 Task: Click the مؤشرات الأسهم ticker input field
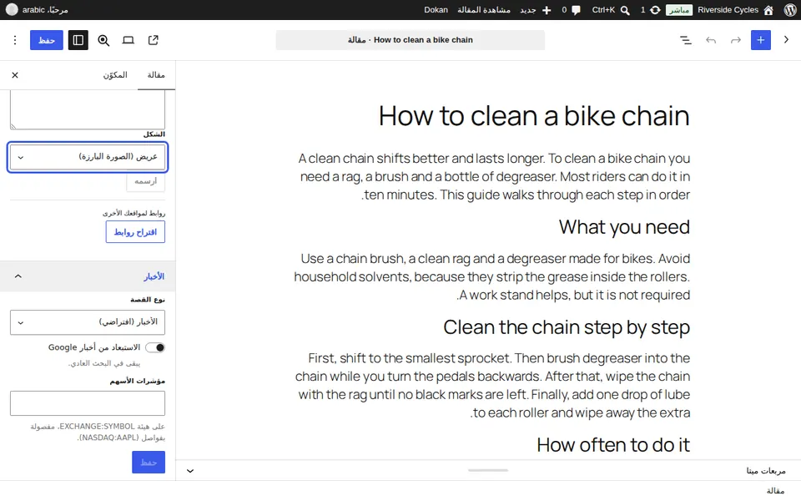[88, 403]
